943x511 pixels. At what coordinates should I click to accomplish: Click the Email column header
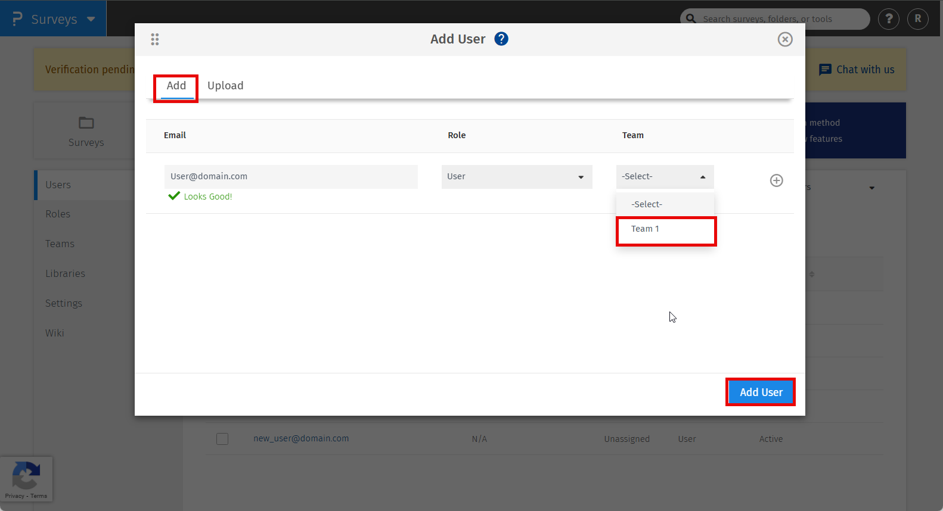pyautogui.click(x=175, y=135)
